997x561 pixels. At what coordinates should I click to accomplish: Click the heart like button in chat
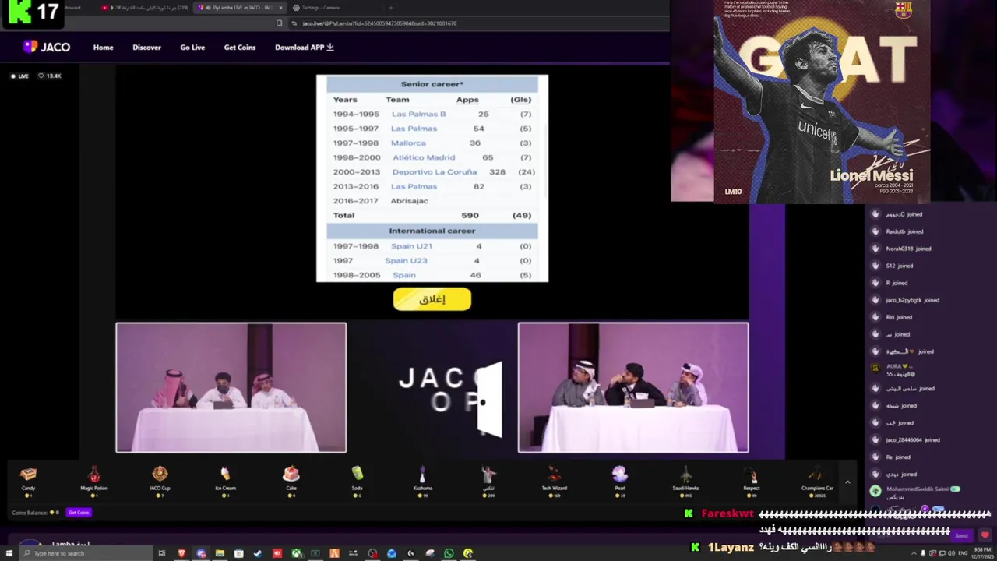985,535
